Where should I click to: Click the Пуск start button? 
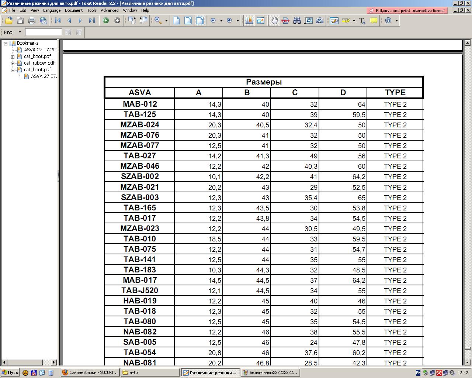10,372
